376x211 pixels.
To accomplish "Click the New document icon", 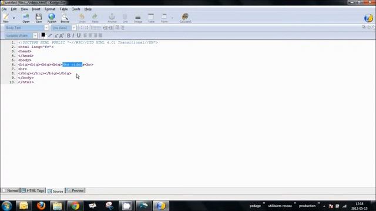I will coord(6,18).
